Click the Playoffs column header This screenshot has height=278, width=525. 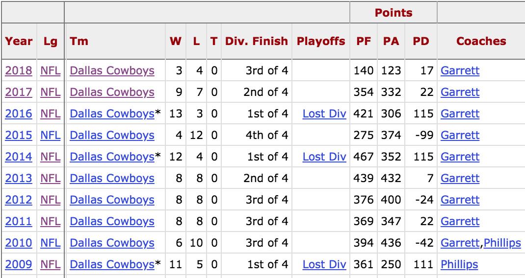click(321, 41)
